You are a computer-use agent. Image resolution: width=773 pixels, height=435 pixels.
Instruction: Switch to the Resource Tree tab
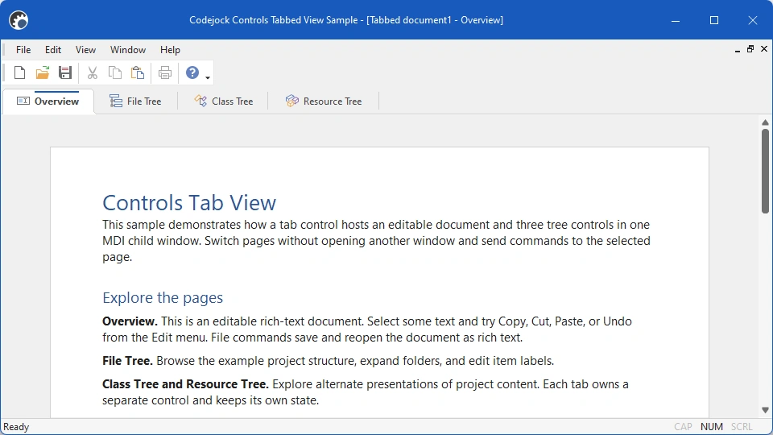tap(324, 101)
